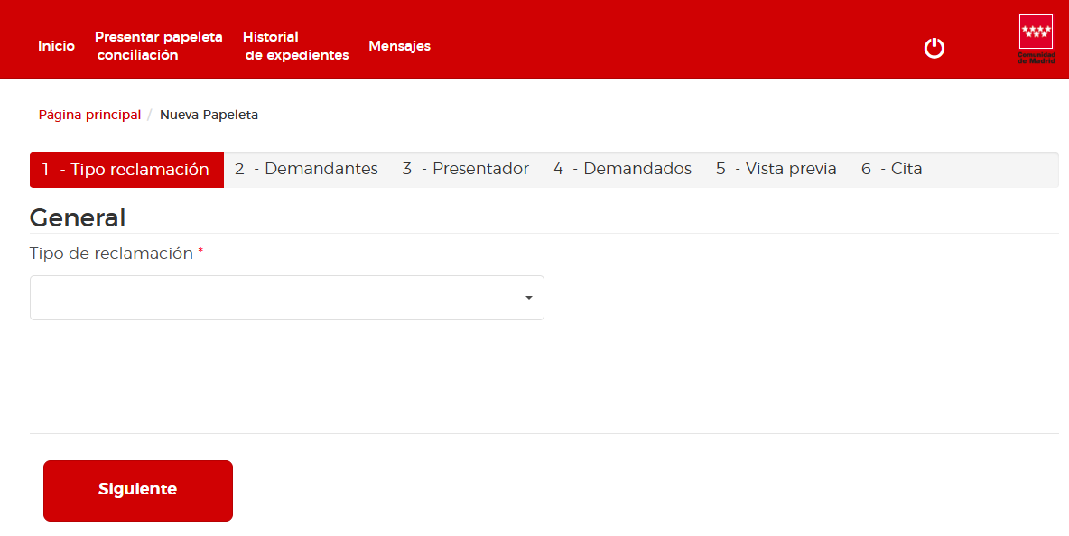Click Mensajes in the navigation bar
The width and height of the screenshot is (1069, 536).
pos(399,46)
